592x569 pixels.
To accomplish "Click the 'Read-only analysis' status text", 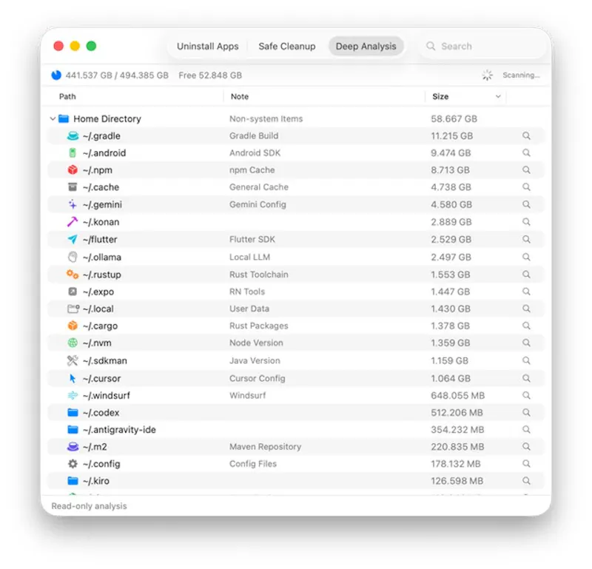I will click(89, 506).
